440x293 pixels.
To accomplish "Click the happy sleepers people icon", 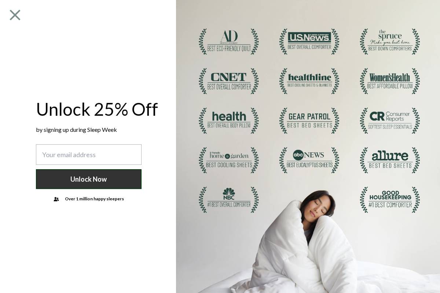I will (56, 199).
